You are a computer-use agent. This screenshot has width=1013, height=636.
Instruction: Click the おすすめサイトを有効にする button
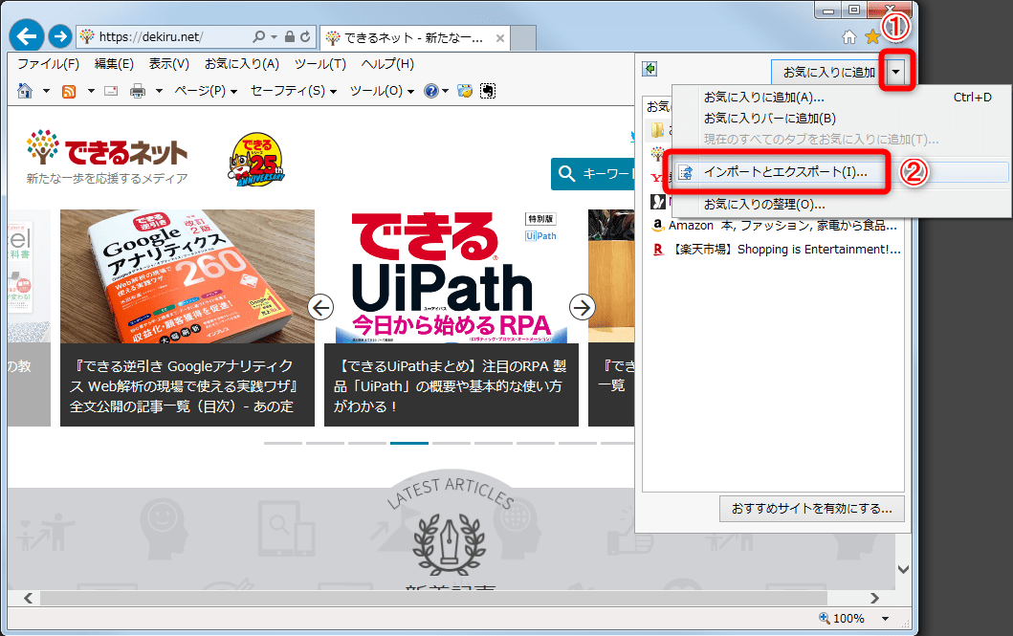click(810, 509)
